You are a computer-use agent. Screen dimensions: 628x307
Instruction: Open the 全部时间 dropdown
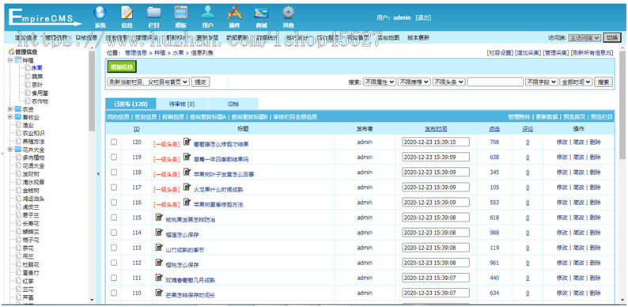point(576,81)
